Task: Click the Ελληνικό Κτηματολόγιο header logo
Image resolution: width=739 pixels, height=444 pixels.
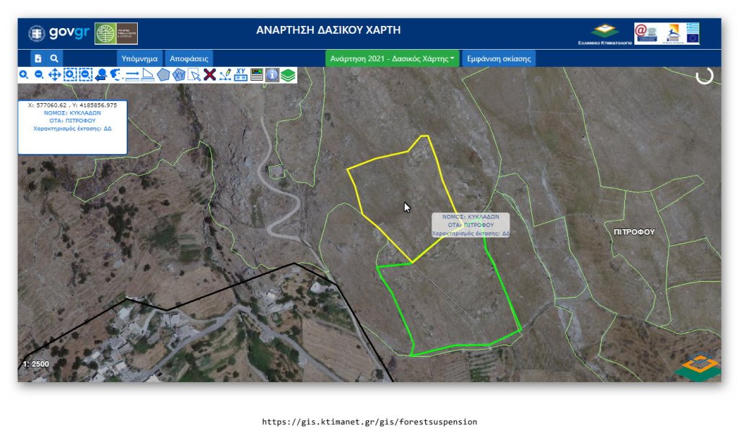Action: (605, 34)
